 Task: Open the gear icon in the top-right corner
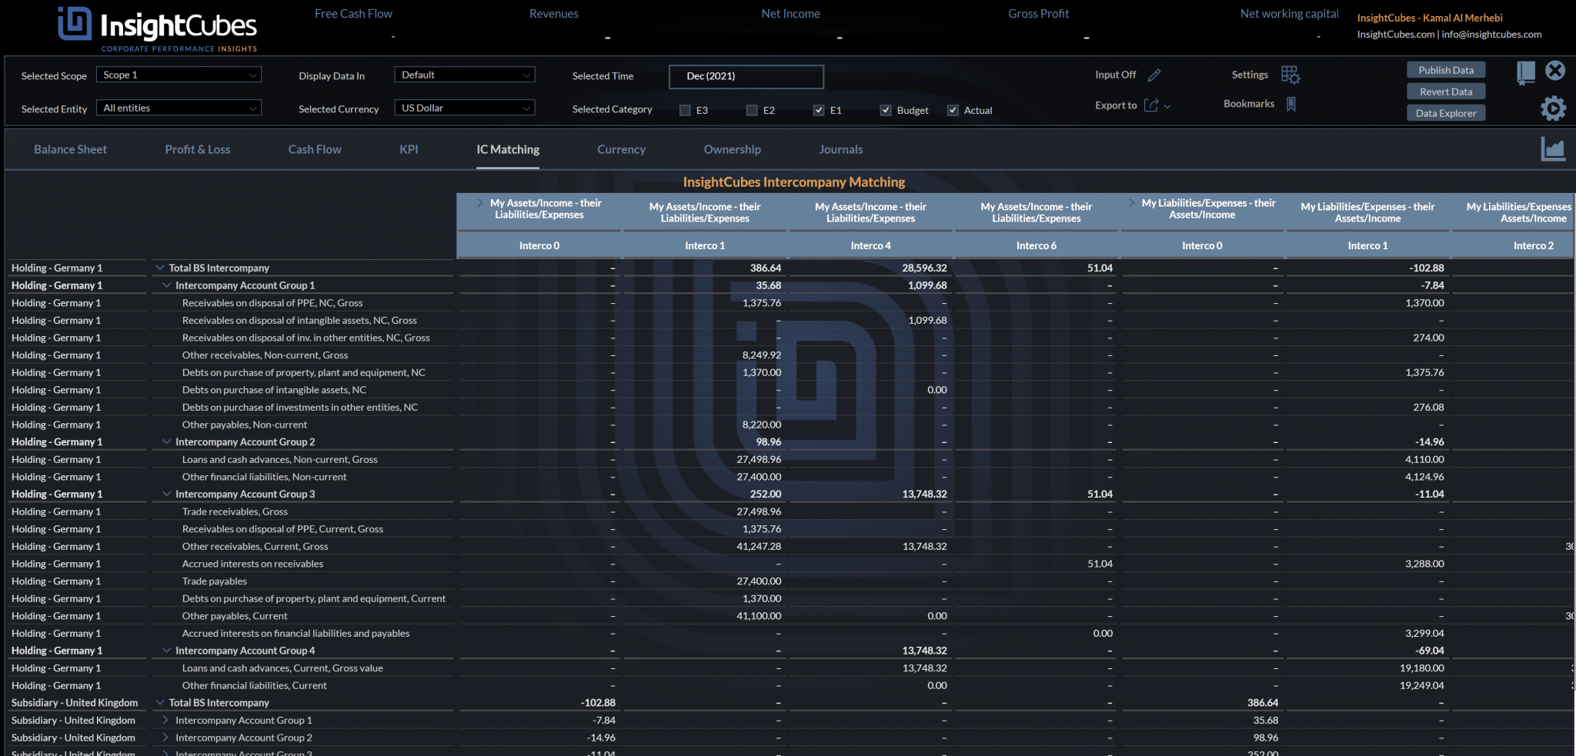tap(1554, 108)
